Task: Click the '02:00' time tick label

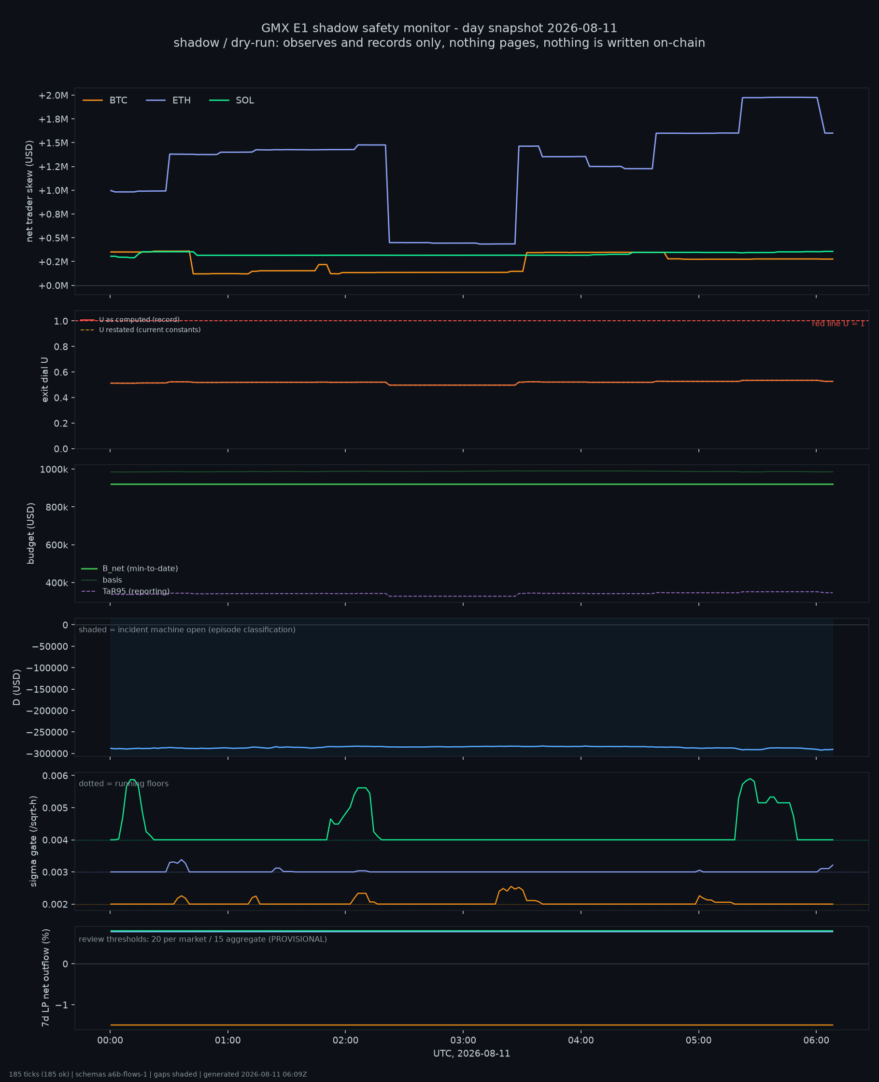Action: pyautogui.click(x=345, y=1041)
